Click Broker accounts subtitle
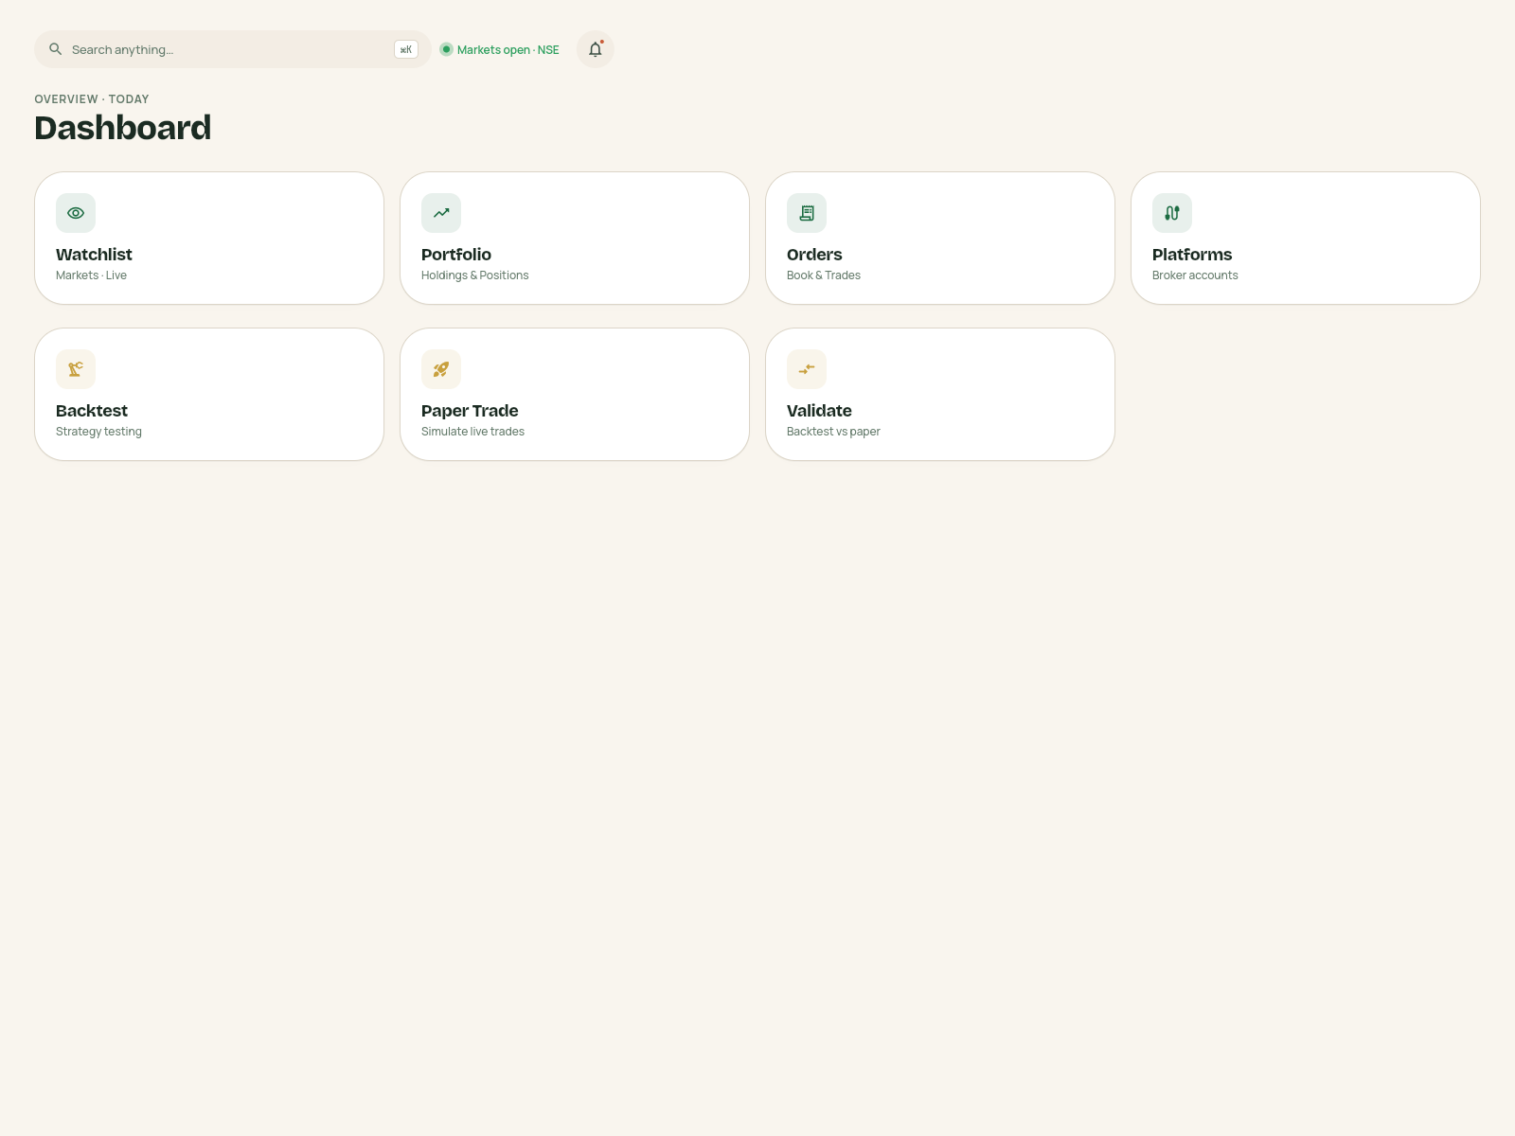Viewport: 1515px width, 1136px height. tap(1195, 275)
